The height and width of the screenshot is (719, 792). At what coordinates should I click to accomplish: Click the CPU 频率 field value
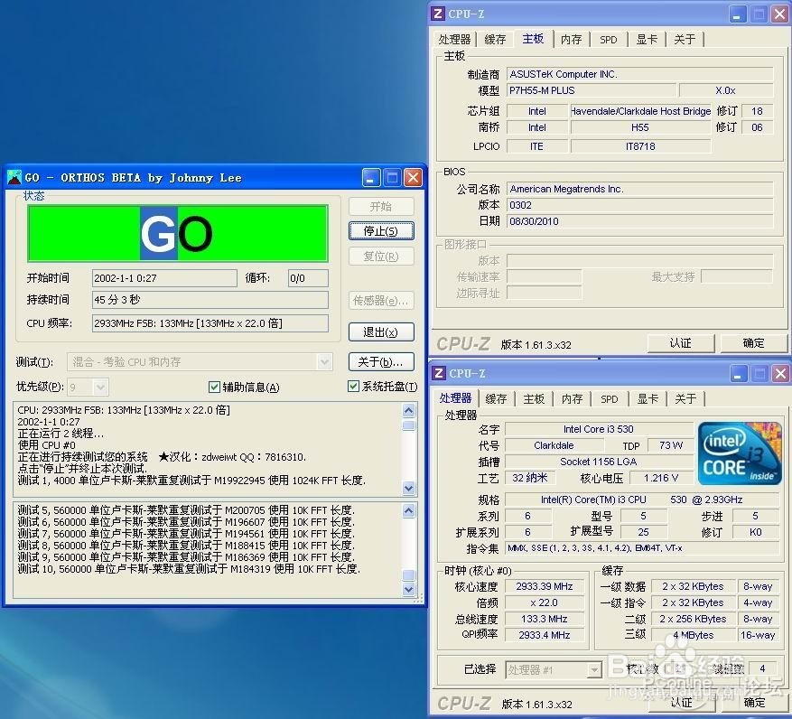click(210, 323)
